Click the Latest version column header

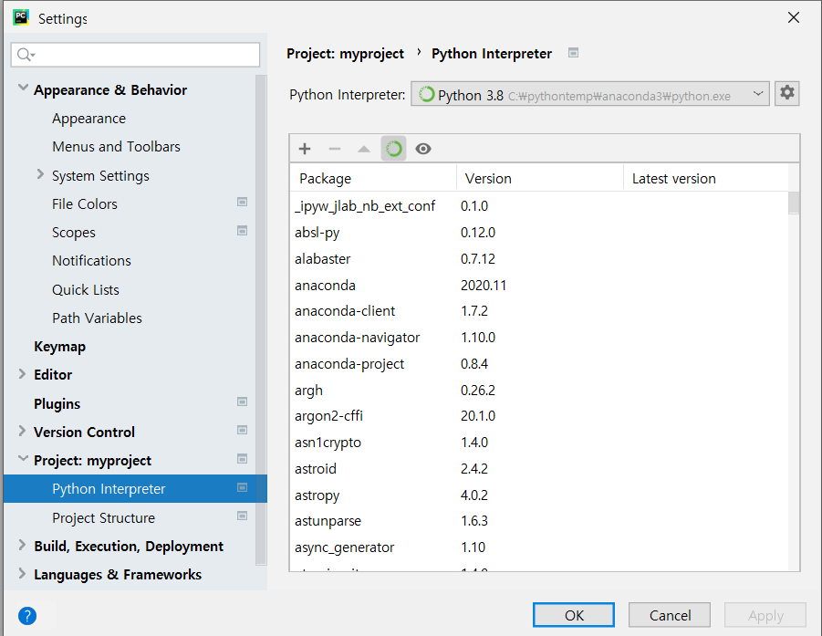(x=706, y=179)
